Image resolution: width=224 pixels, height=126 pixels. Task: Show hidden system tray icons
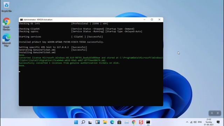187,122
